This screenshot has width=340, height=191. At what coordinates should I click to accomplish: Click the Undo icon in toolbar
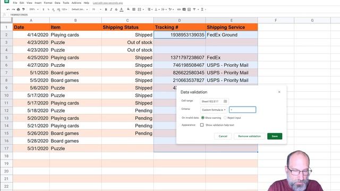8,10
